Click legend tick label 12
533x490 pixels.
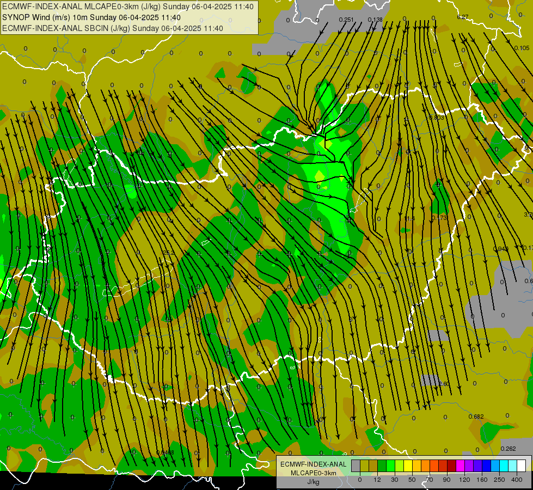(x=377, y=480)
